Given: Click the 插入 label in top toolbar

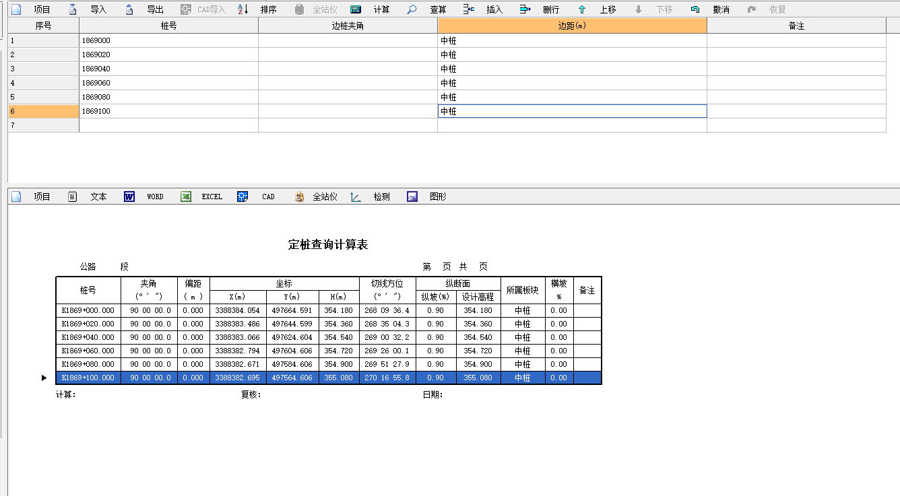Looking at the screenshot, I should pyautogui.click(x=494, y=9).
